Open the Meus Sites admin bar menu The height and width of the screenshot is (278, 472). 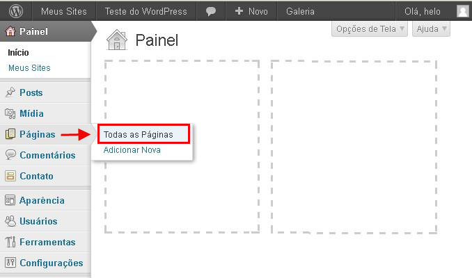tap(64, 11)
